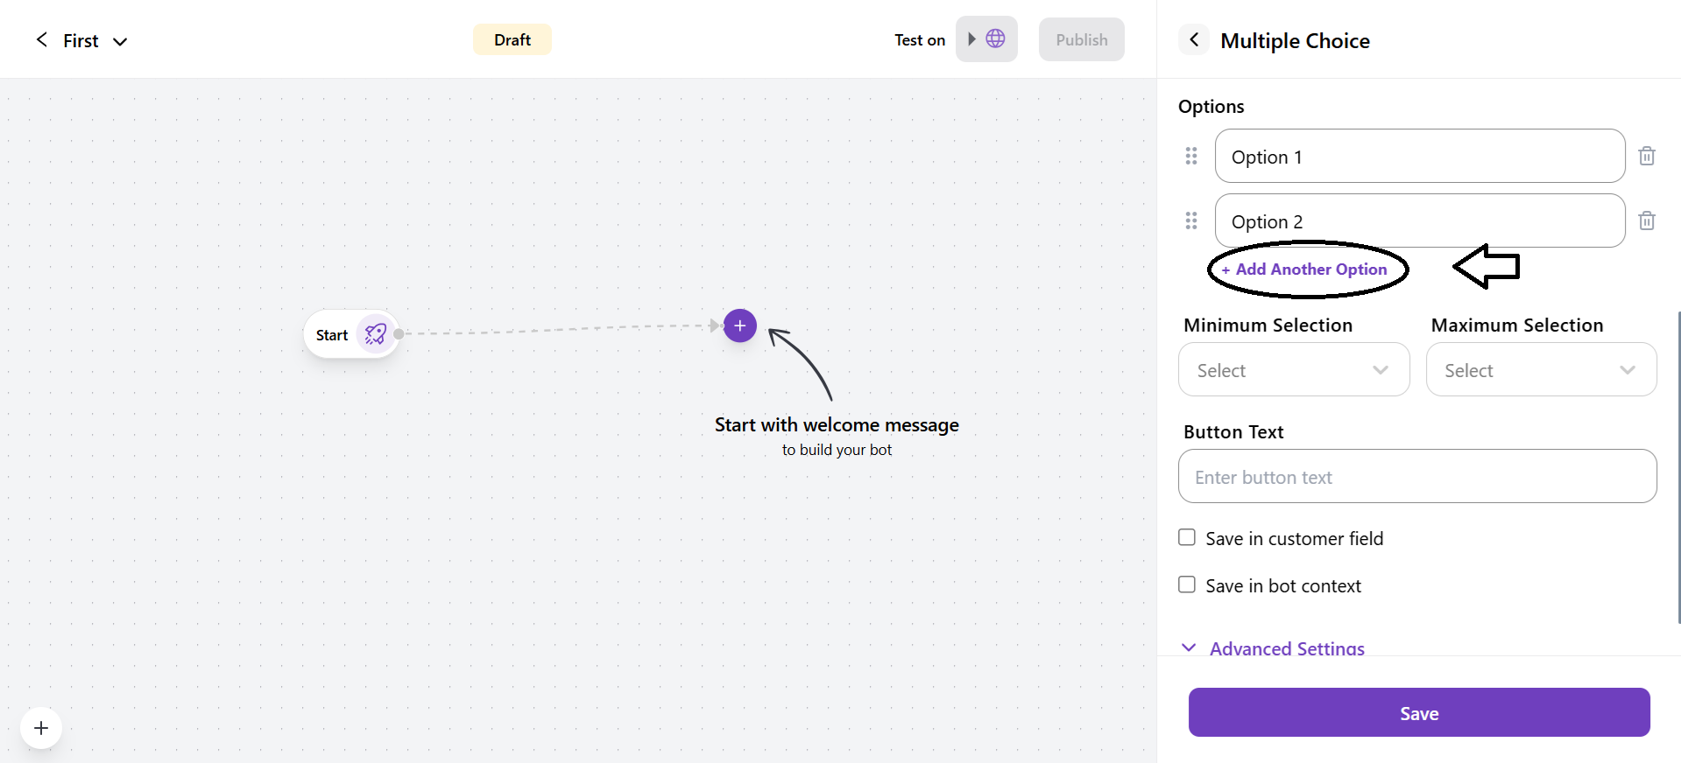Grab the drag handle for Option 2
1681x763 pixels.
(1190, 220)
